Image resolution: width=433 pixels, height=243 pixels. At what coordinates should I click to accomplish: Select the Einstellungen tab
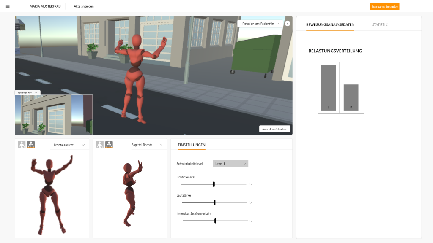tap(192, 145)
